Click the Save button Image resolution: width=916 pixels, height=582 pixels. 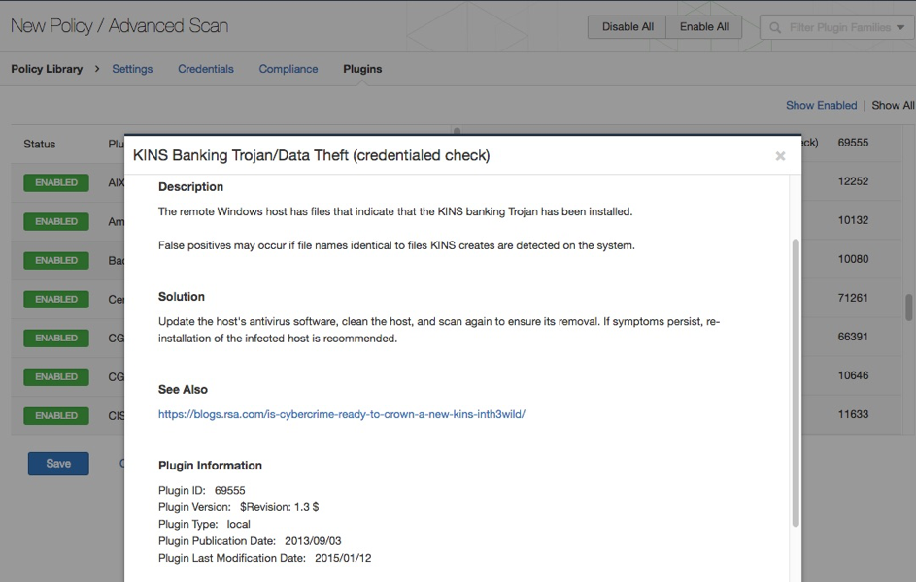[x=58, y=464]
